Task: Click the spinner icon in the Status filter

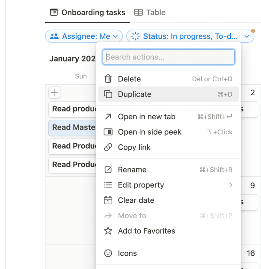Action: [x=134, y=36]
